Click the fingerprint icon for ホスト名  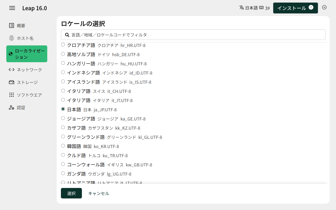point(12,38)
